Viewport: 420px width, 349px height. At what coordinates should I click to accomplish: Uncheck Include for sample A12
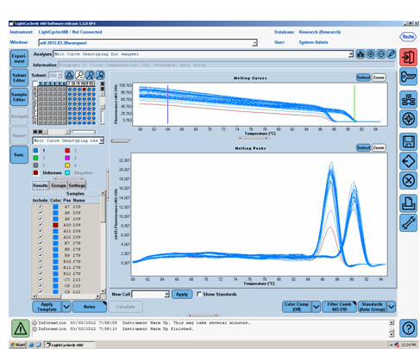coord(41,237)
